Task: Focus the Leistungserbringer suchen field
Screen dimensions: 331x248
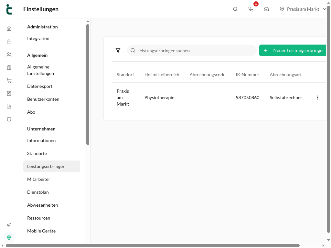Action: pos(192,50)
